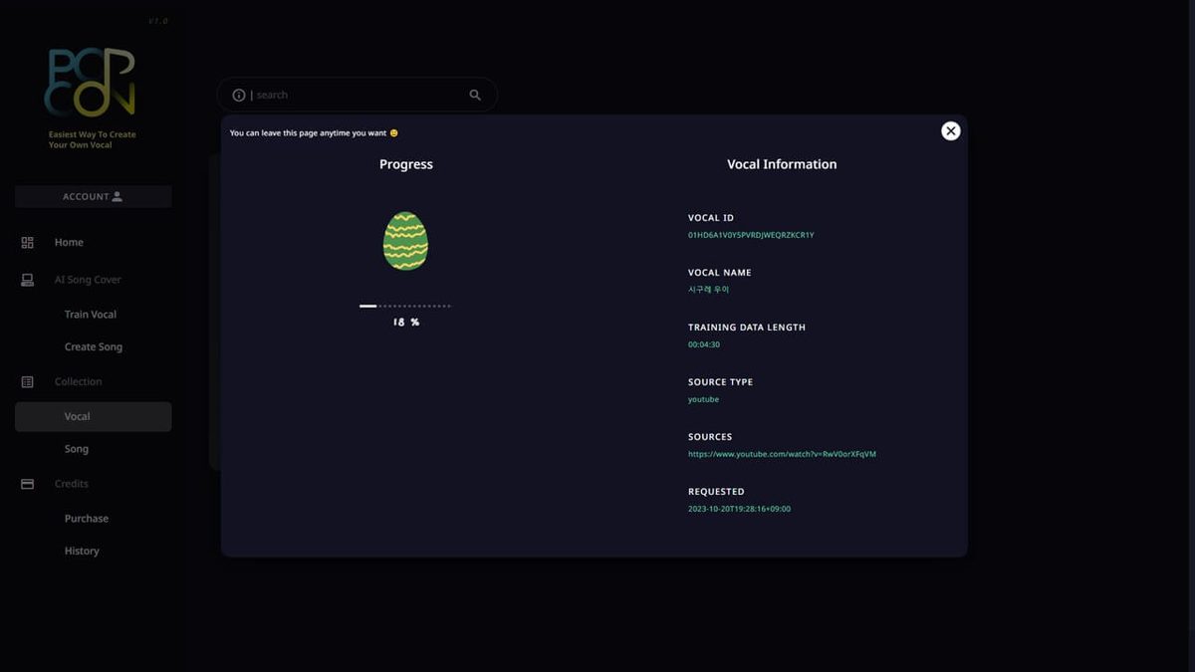Click the Vocal ID value
The height and width of the screenshot is (672, 1195).
751,235
